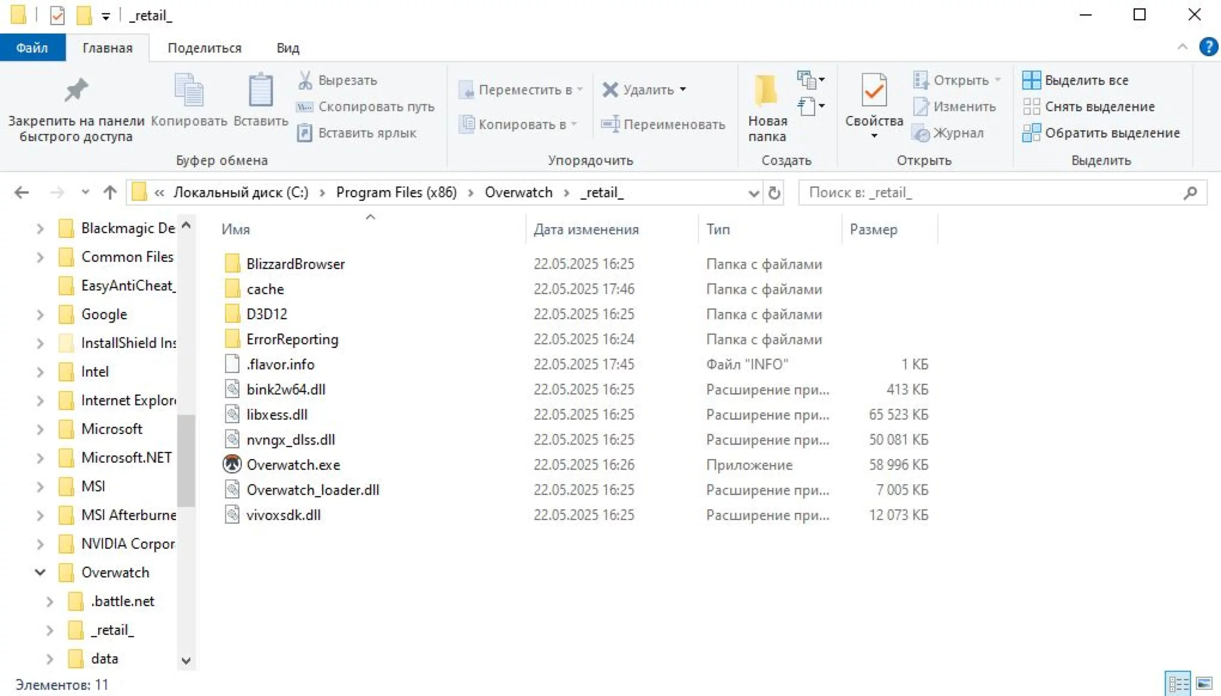This screenshot has height=696, width=1221.
Task: Click the Rename (Переименовать) button
Action: tap(663, 124)
